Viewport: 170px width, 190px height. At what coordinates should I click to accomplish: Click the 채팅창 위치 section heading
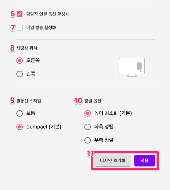click(27, 48)
